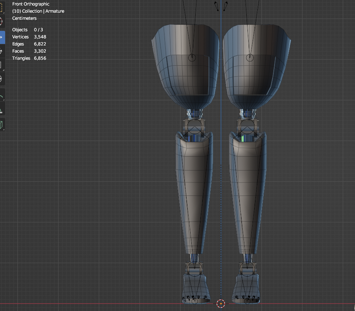Select the Select Box tool
The width and height of the screenshot is (355, 311).
point(1,8)
